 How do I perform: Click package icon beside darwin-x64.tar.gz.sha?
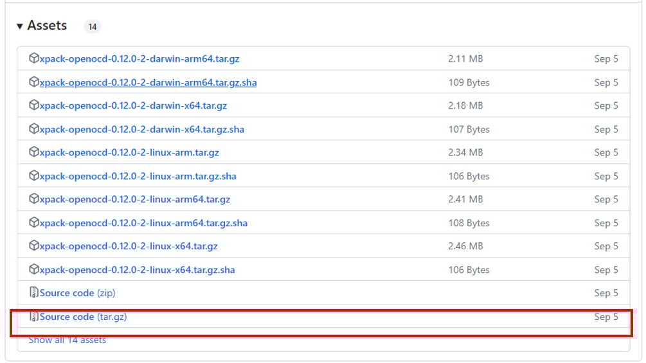[34, 129]
